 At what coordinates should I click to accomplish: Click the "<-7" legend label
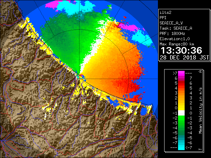click(189, 148)
